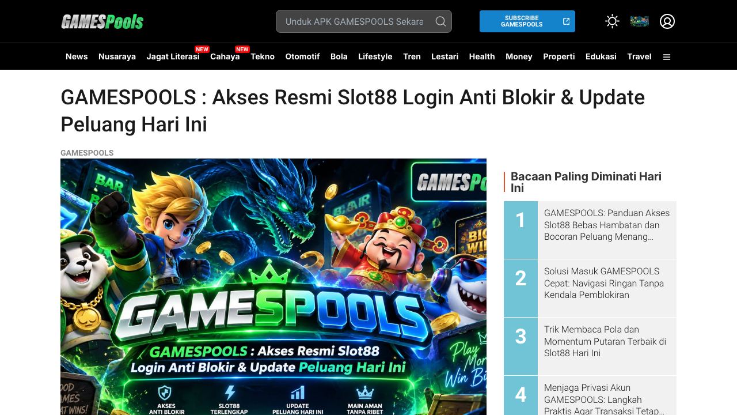Open the Jagat Literasi section

click(x=173, y=56)
